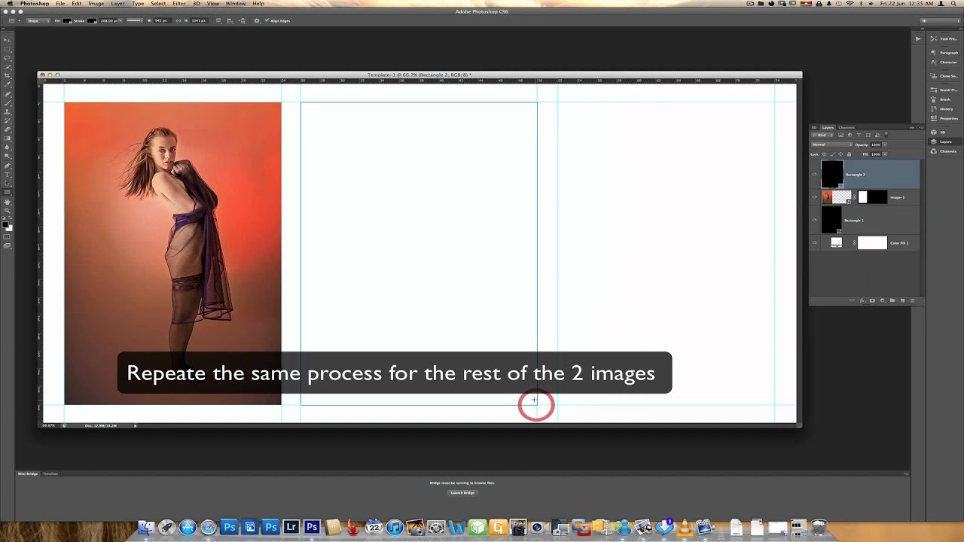Select the Clone Stamp tool
This screenshot has width=964, height=542.
click(x=8, y=111)
